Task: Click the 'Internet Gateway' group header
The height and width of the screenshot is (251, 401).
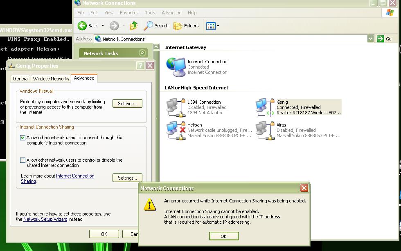Action: tap(186, 47)
